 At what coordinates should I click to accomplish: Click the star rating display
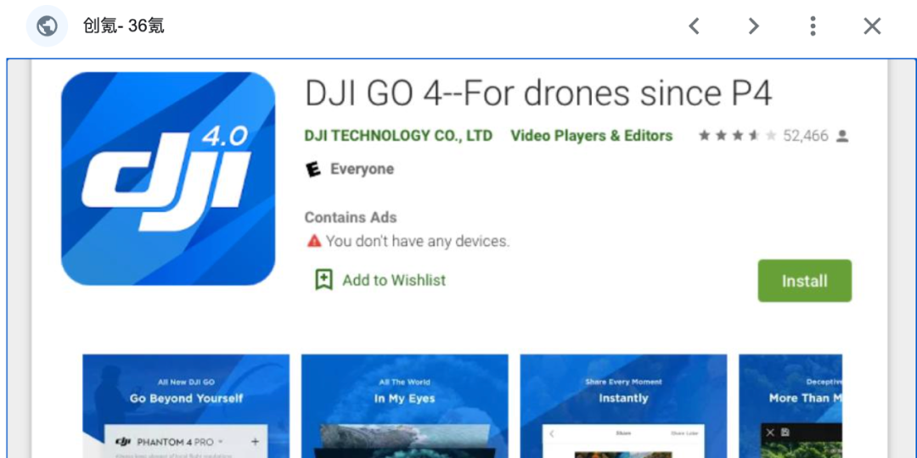[x=738, y=136]
